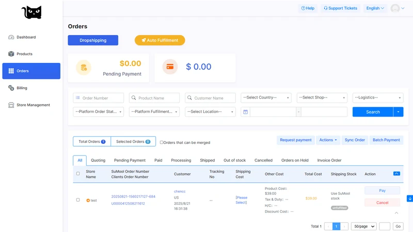Select the Total Orders tab
413x232 pixels.
pos(92,141)
